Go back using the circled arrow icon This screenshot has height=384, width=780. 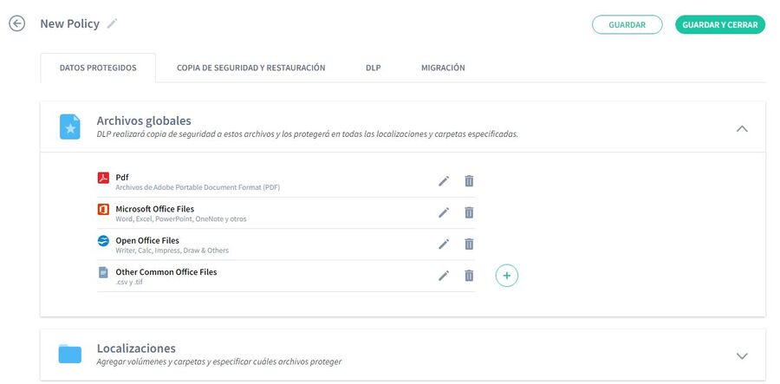pos(17,23)
